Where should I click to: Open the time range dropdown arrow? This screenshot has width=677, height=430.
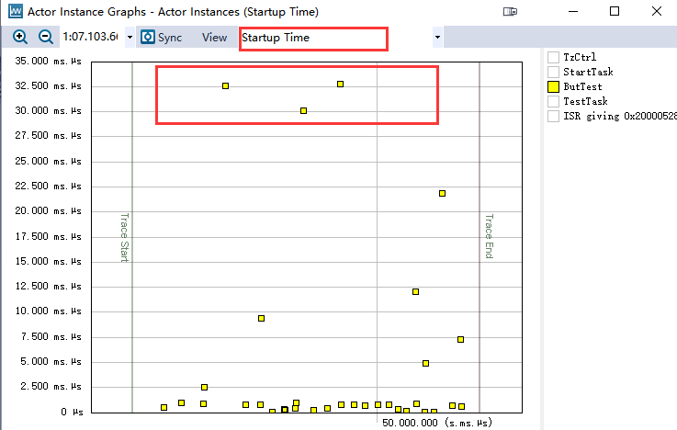(x=130, y=37)
